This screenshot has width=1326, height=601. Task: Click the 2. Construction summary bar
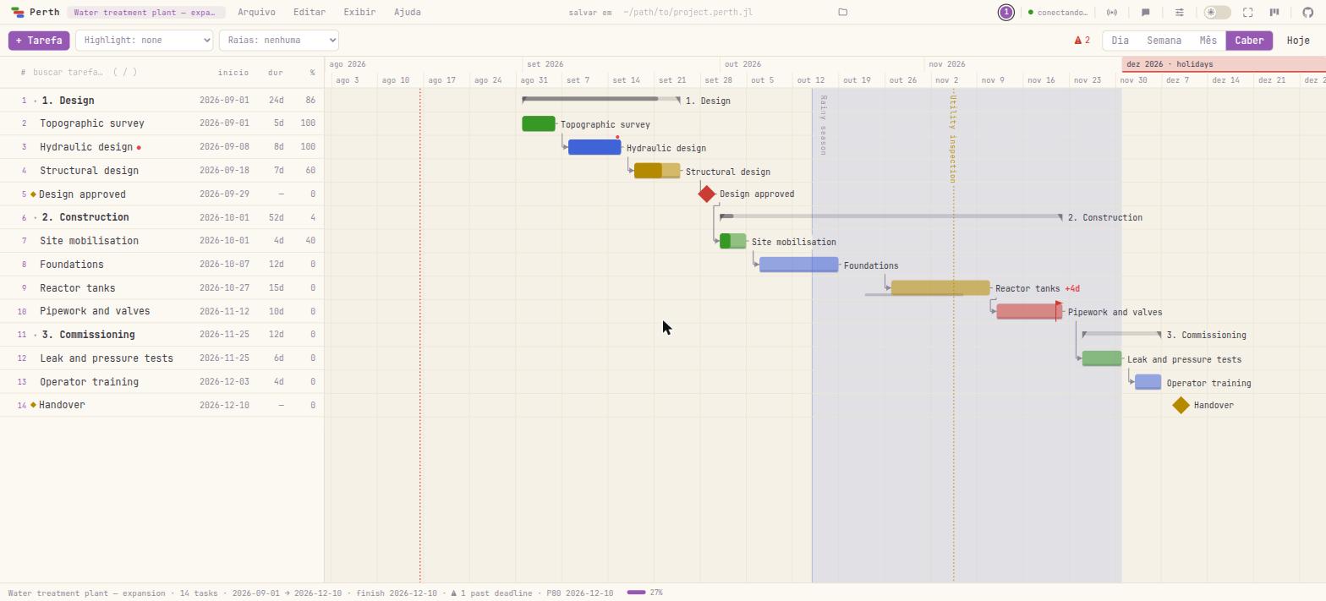click(x=891, y=216)
